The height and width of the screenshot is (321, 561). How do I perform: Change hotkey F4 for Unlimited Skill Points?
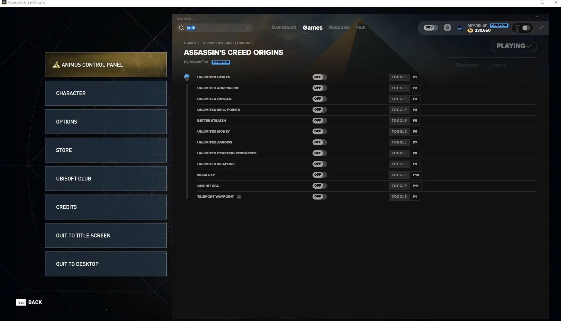(415, 110)
